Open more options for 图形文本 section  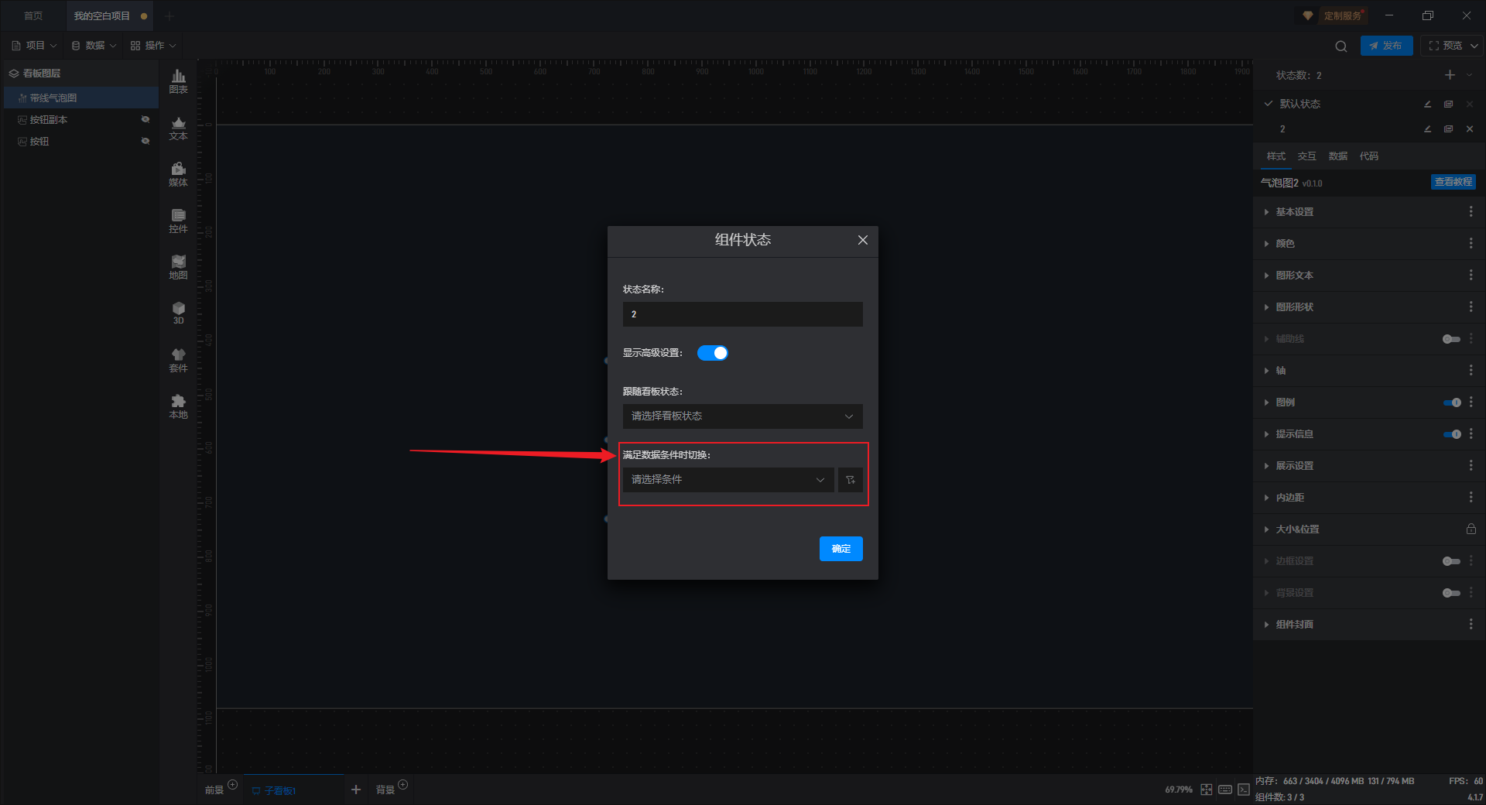(x=1471, y=276)
